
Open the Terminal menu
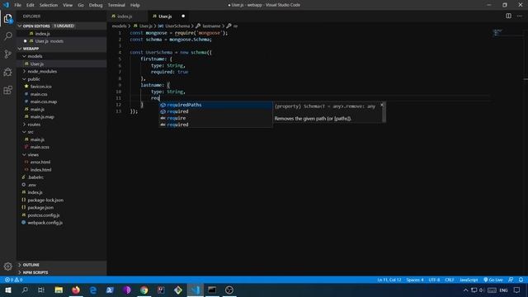116,5
